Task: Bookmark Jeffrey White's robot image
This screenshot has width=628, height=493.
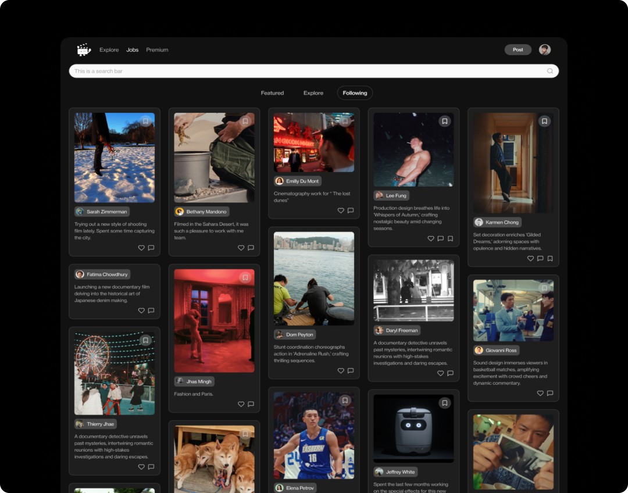Action: (445, 403)
